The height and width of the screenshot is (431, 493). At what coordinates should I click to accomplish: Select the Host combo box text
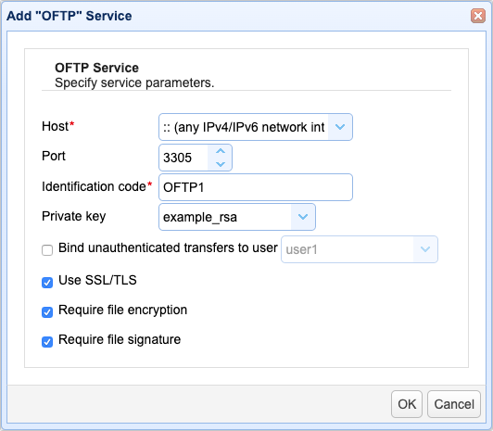(x=244, y=127)
